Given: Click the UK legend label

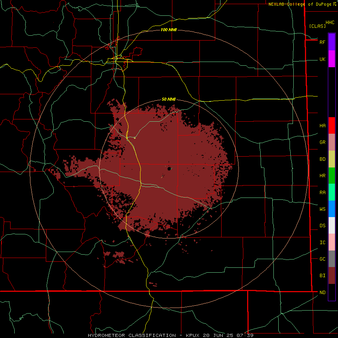Looking at the screenshot, I should [322, 59].
